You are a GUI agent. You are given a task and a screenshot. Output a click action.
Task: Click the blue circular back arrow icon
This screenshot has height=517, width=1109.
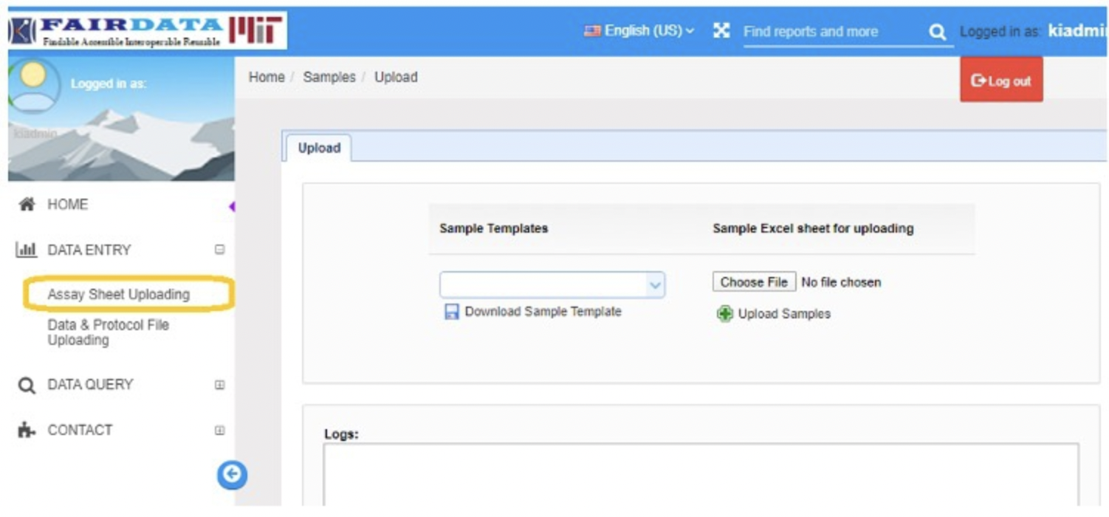point(232,475)
